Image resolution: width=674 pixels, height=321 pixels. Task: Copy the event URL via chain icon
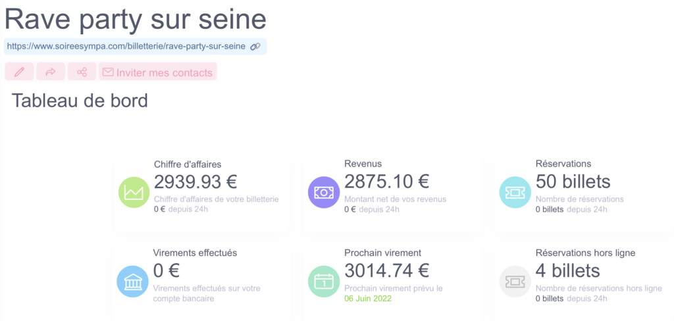[255, 47]
